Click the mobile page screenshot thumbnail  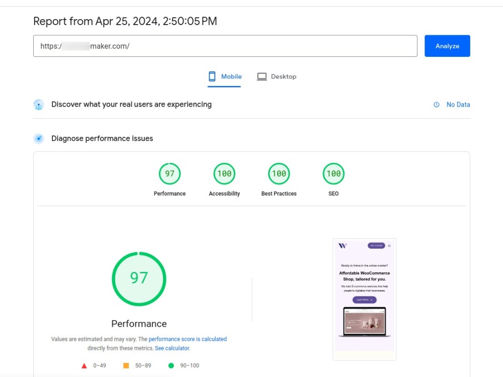[364, 300]
